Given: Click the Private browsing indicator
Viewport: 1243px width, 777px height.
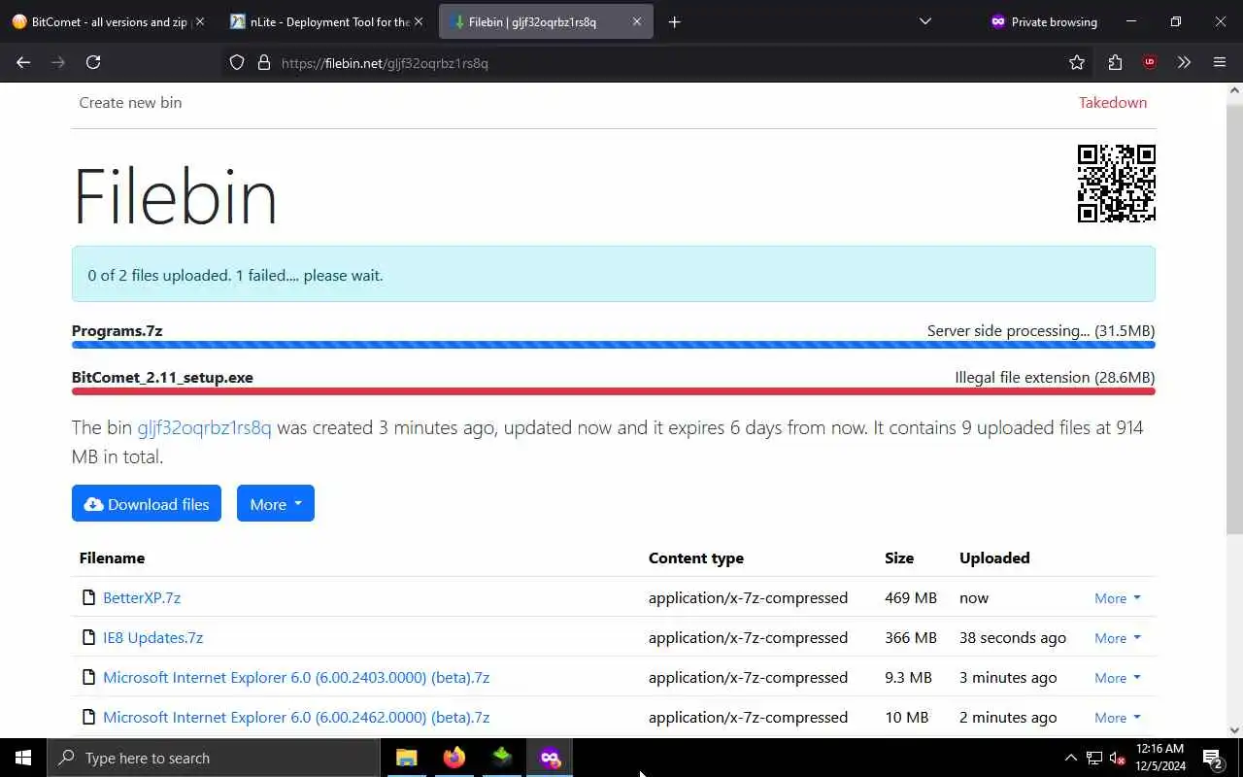Looking at the screenshot, I should click(1043, 21).
